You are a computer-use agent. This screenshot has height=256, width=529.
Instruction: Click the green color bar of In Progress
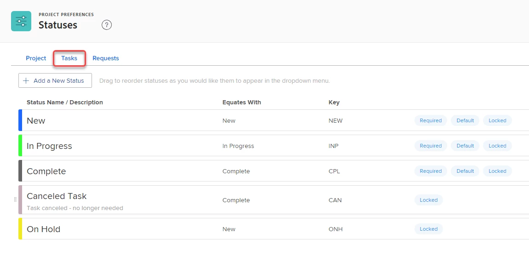point(20,146)
